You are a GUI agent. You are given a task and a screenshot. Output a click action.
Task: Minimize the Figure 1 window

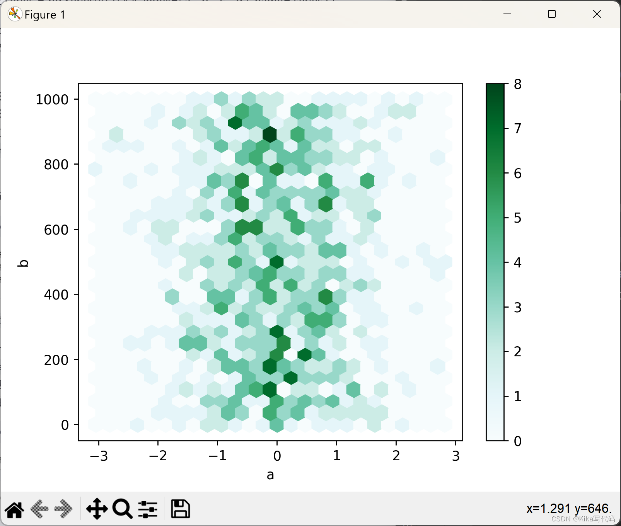(x=507, y=14)
